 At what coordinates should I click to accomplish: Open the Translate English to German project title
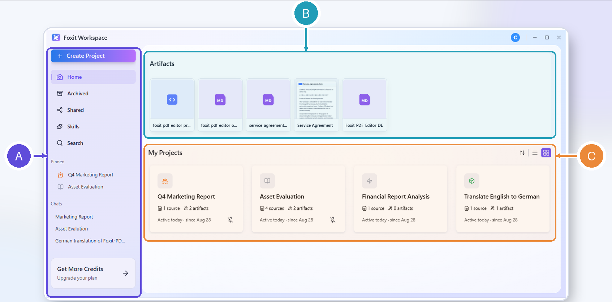tap(502, 197)
